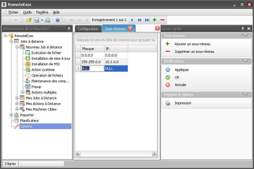The width and height of the screenshot is (254, 169).
Task: Go to first record navigation icon
Action: (71, 20)
